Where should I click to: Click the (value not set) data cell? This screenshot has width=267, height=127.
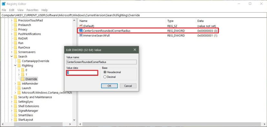coord(207,26)
